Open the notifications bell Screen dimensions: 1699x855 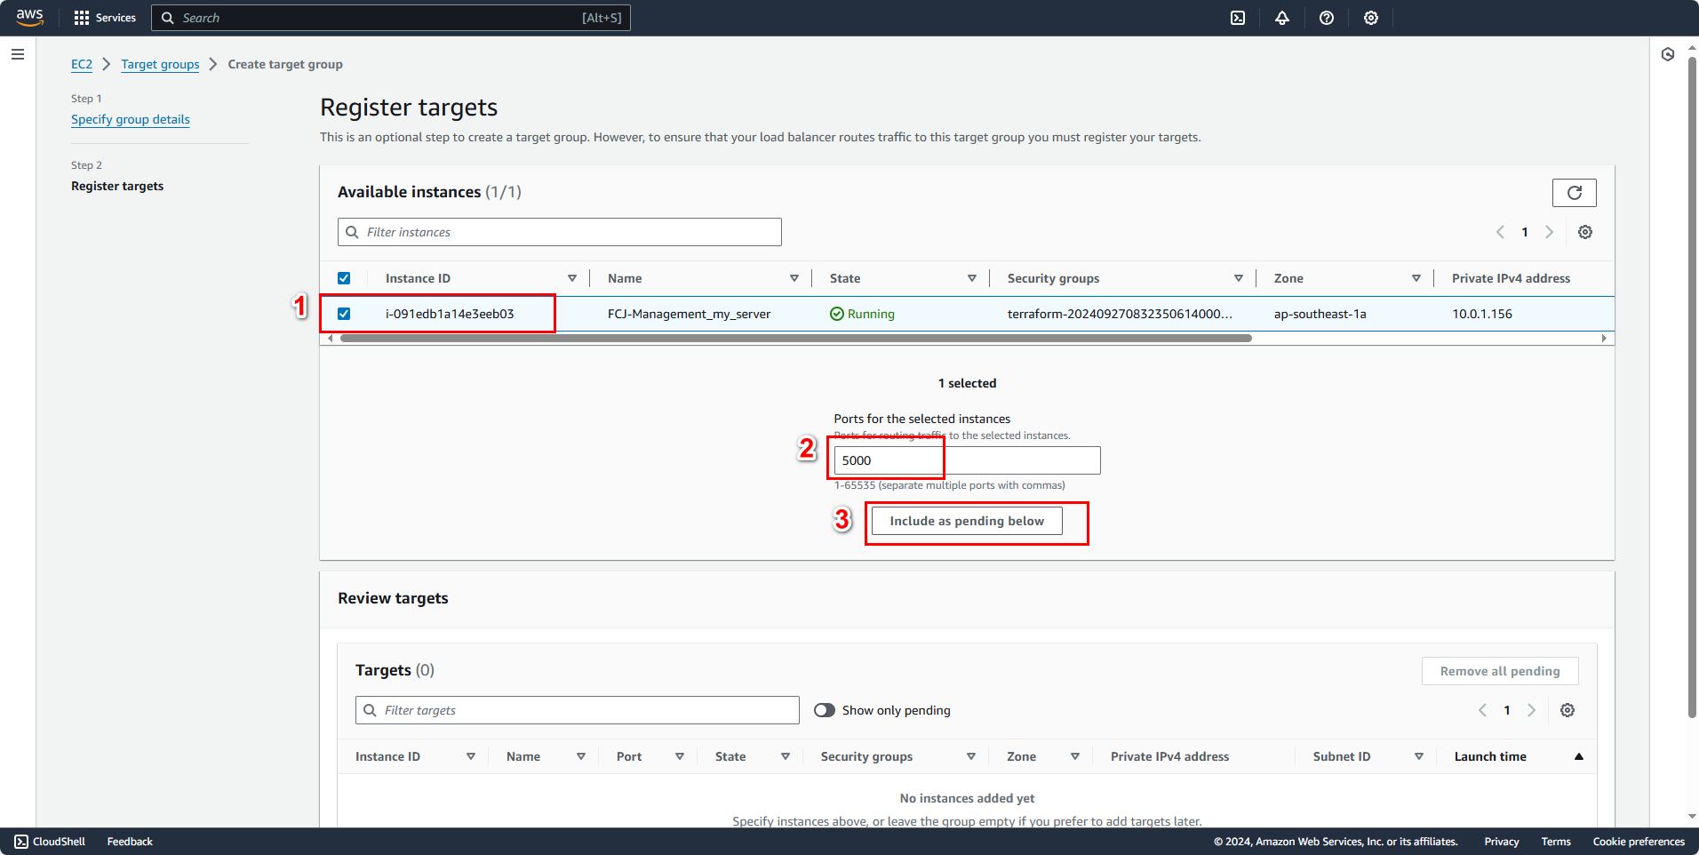click(x=1282, y=18)
